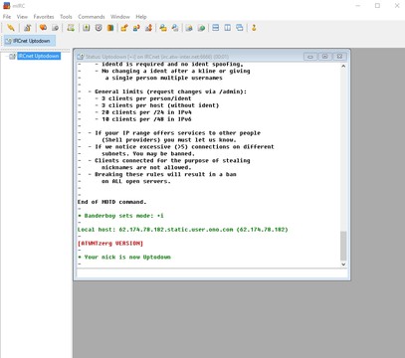
Task: Open the Timer clock toolbar icon
Action: click(x=99, y=28)
